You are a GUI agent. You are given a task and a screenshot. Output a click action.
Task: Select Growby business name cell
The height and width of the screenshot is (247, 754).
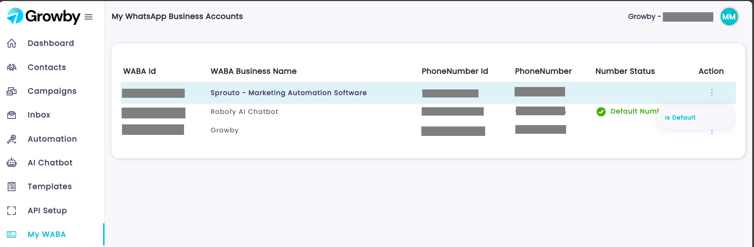224,130
